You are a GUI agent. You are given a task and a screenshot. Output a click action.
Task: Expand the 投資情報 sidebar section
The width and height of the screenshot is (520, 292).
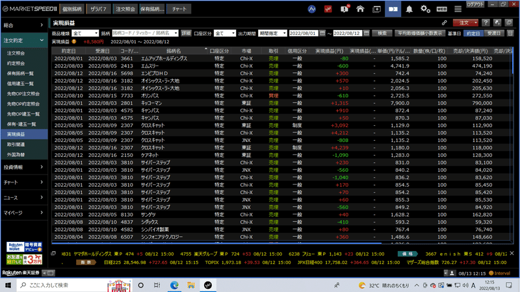coord(23,167)
